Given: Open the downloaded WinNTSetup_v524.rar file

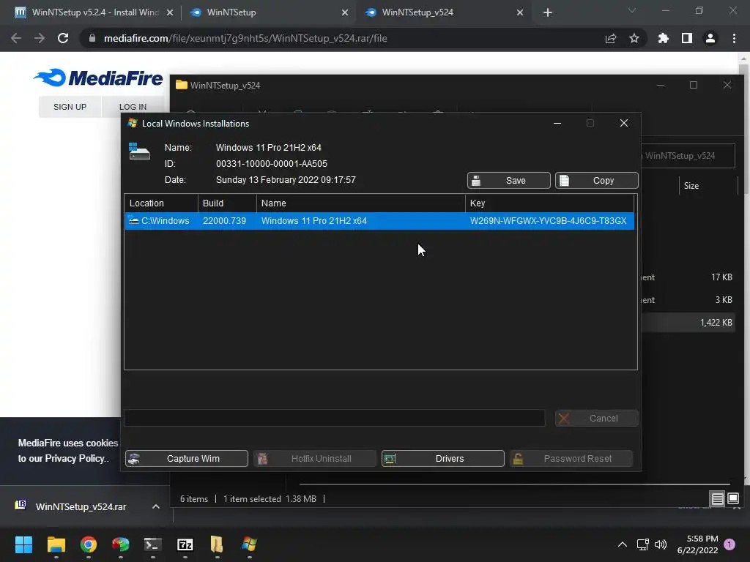Looking at the screenshot, I should click(72, 506).
